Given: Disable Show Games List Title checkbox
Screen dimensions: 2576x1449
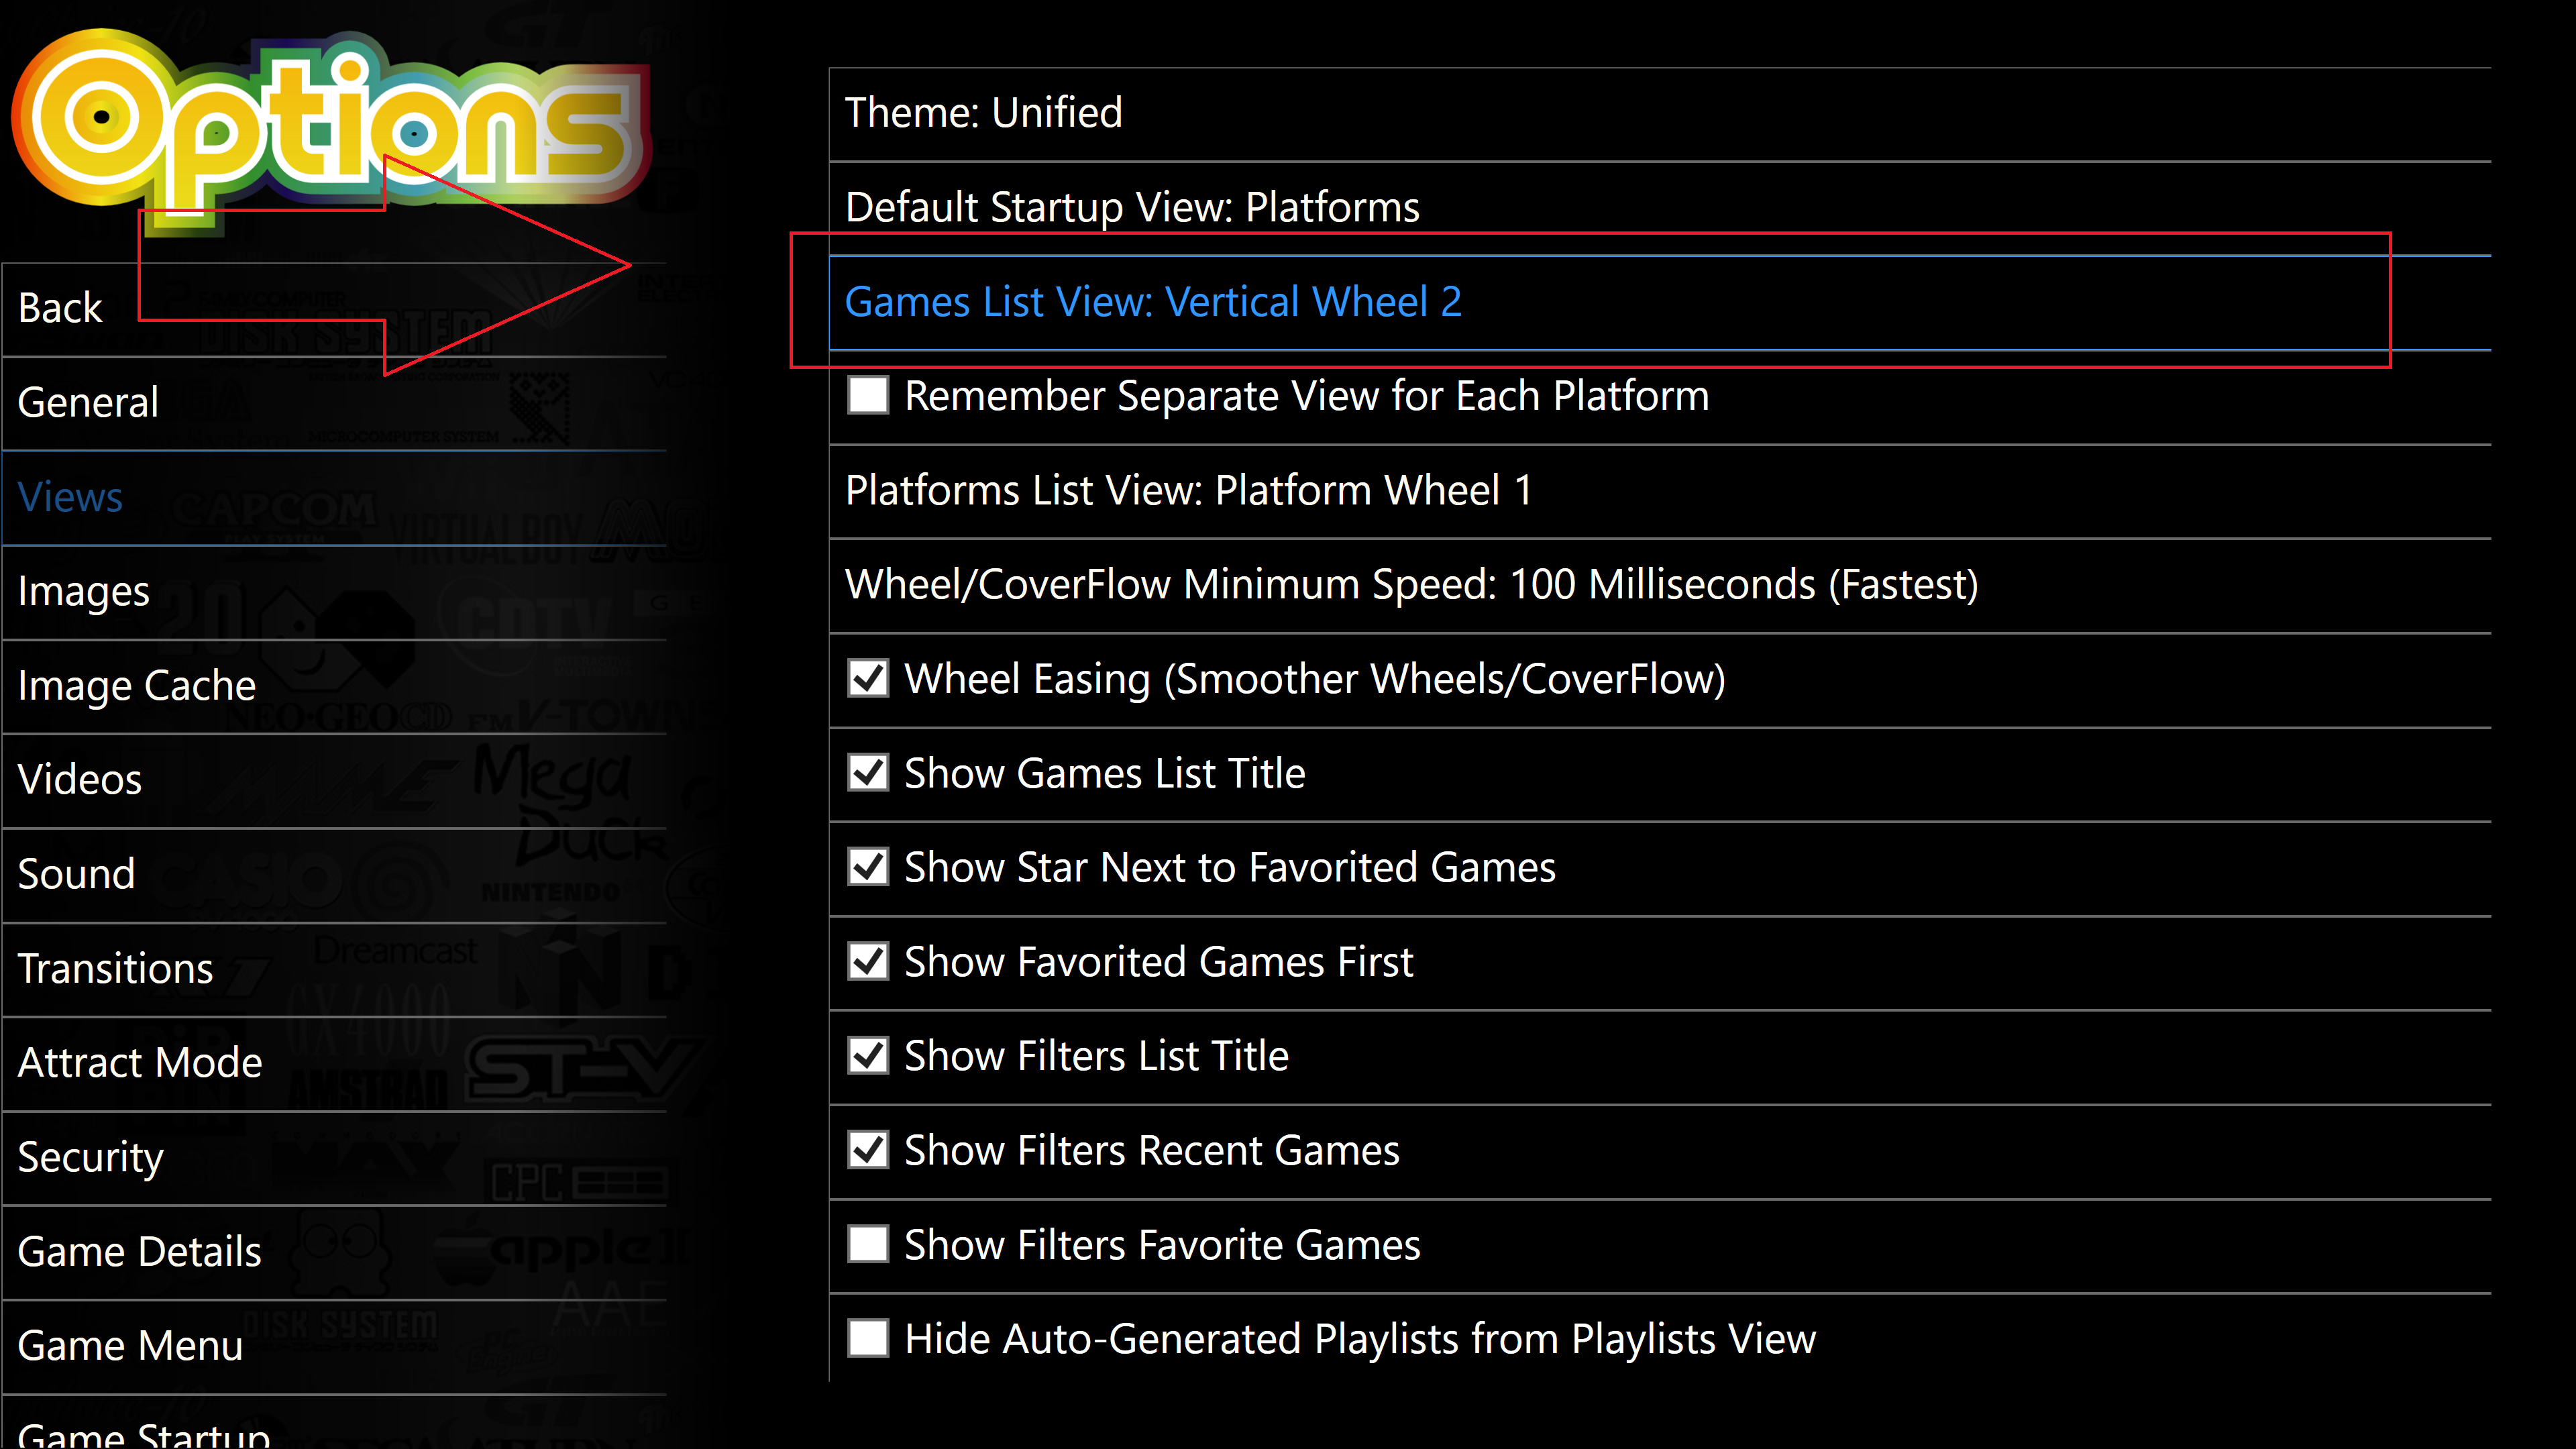Looking at the screenshot, I should pos(868,773).
